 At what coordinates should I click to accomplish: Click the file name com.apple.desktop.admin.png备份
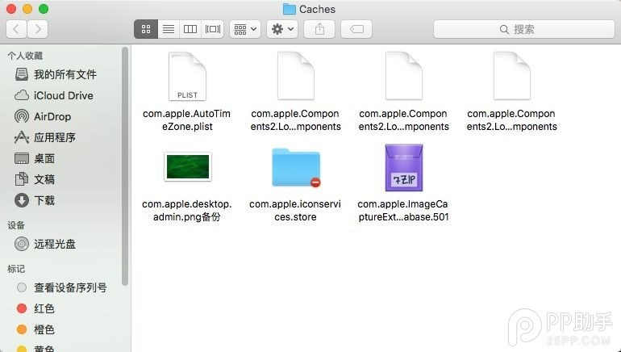point(187,211)
